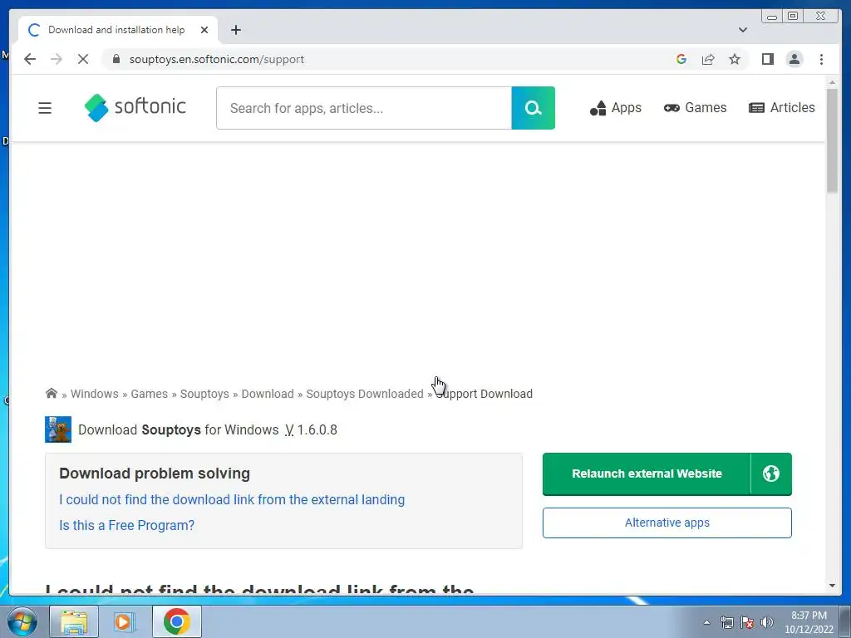Close the 'Download and installation help' tab
Viewport: 851px width, 638px height.
click(x=204, y=30)
